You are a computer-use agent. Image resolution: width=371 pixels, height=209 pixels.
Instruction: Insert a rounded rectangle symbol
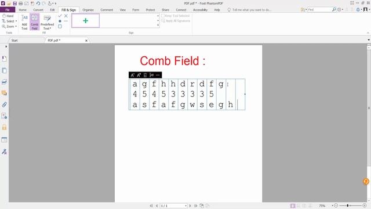click(60, 26)
